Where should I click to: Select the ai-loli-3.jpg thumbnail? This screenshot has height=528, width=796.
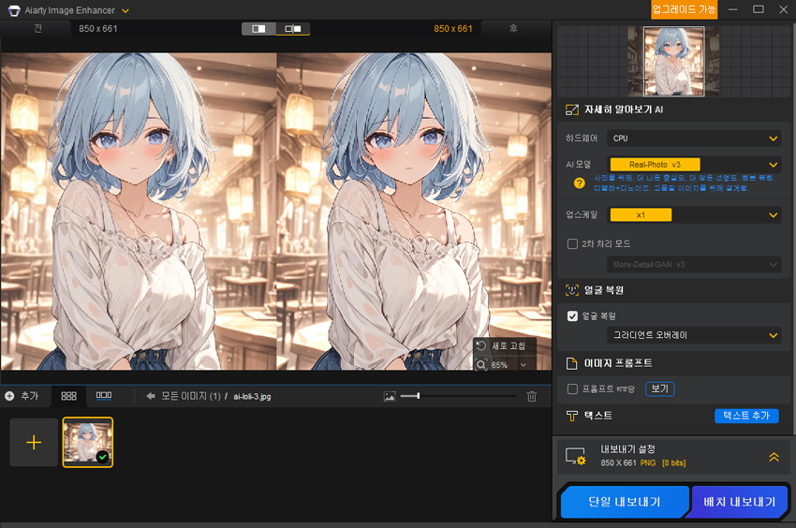(x=88, y=442)
